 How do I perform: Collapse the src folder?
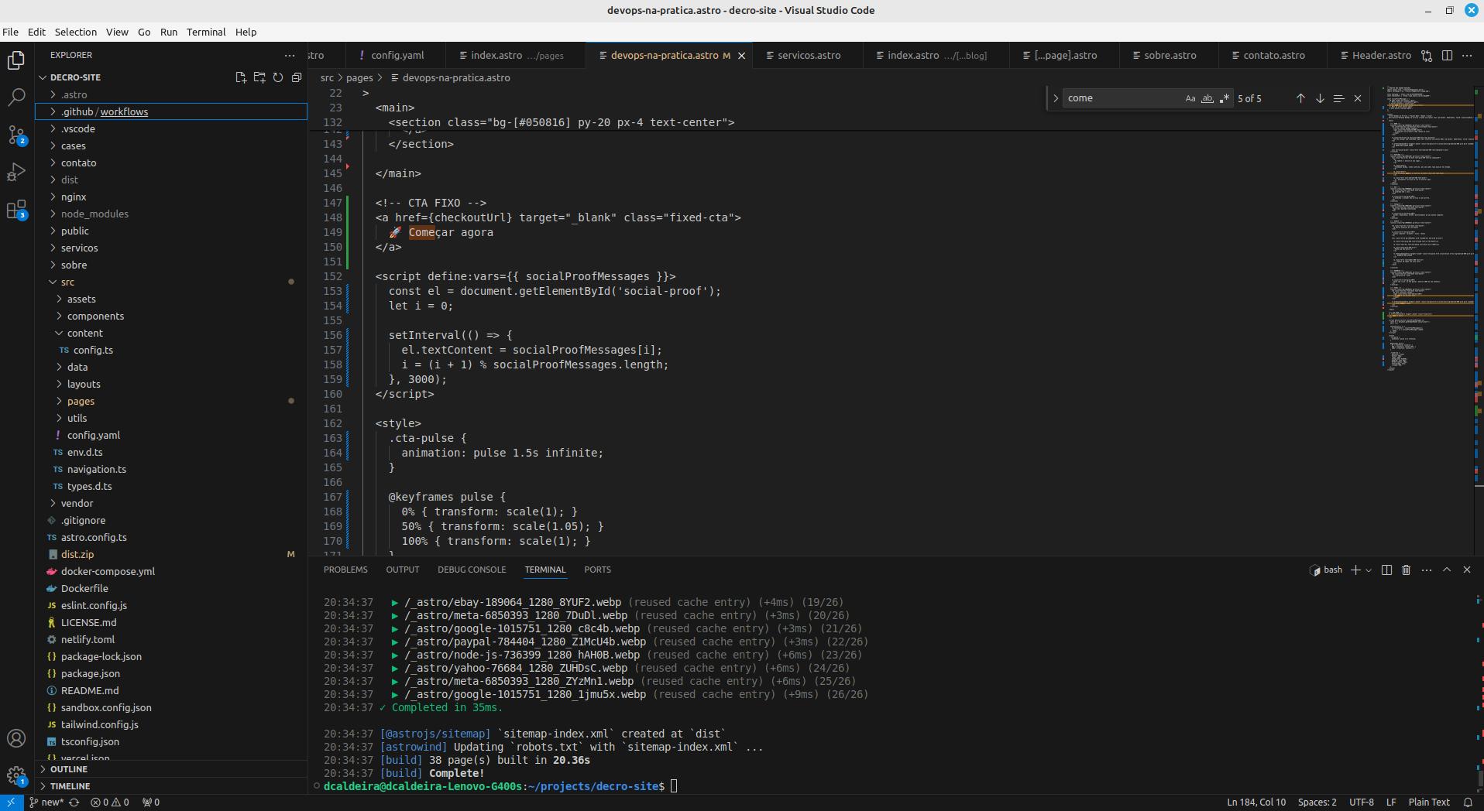pos(171,282)
